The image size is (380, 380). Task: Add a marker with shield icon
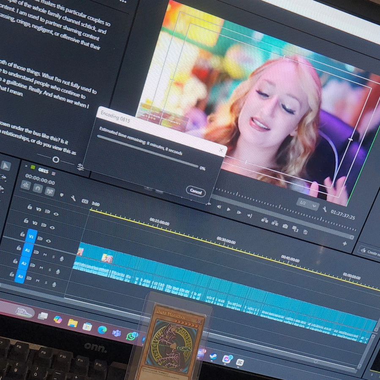[62, 195]
